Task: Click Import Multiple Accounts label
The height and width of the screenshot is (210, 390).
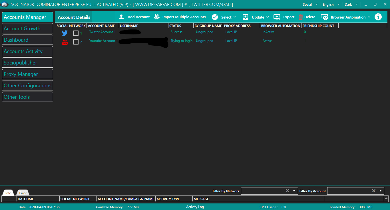Action: (x=184, y=17)
